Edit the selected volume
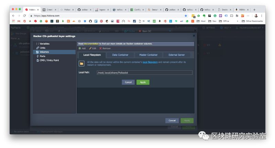 pos(92,48)
